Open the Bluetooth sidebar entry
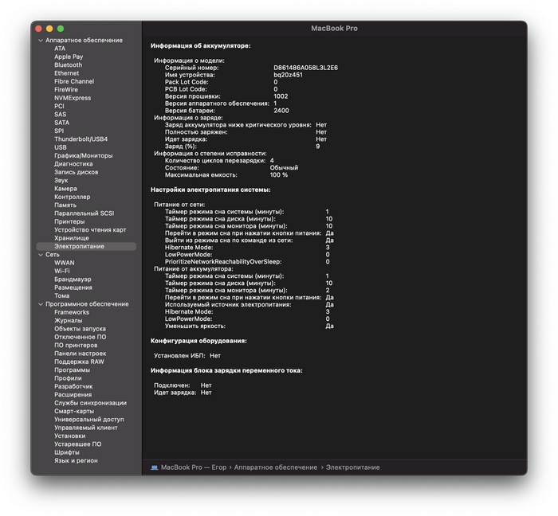 click(x=68, y=65)
